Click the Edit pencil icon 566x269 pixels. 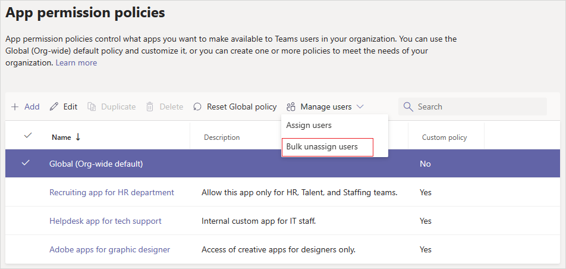point(54,107)
